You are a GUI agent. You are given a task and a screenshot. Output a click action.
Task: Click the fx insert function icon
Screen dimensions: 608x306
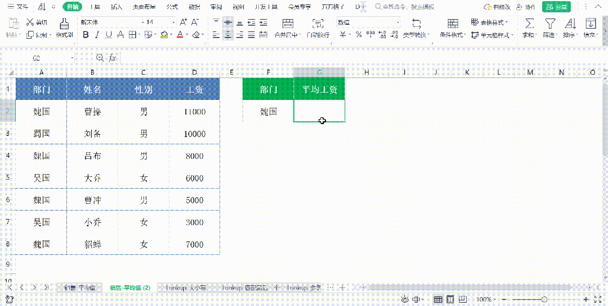pos(113,58)
